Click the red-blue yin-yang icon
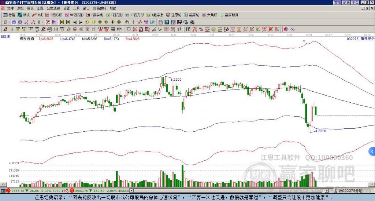 pos(286,29)
